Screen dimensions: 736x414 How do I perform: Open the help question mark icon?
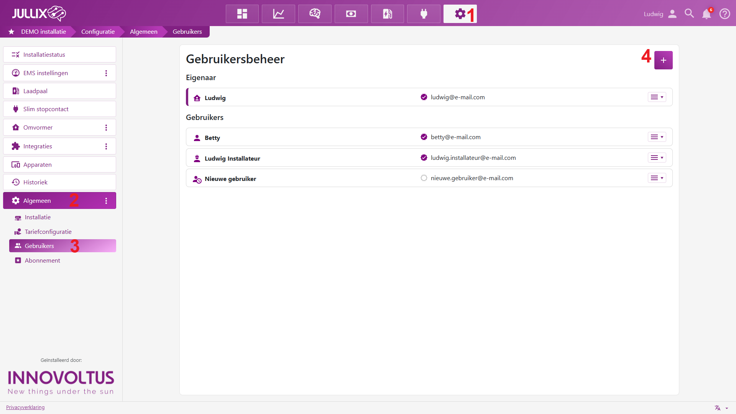tap(724, 14)
